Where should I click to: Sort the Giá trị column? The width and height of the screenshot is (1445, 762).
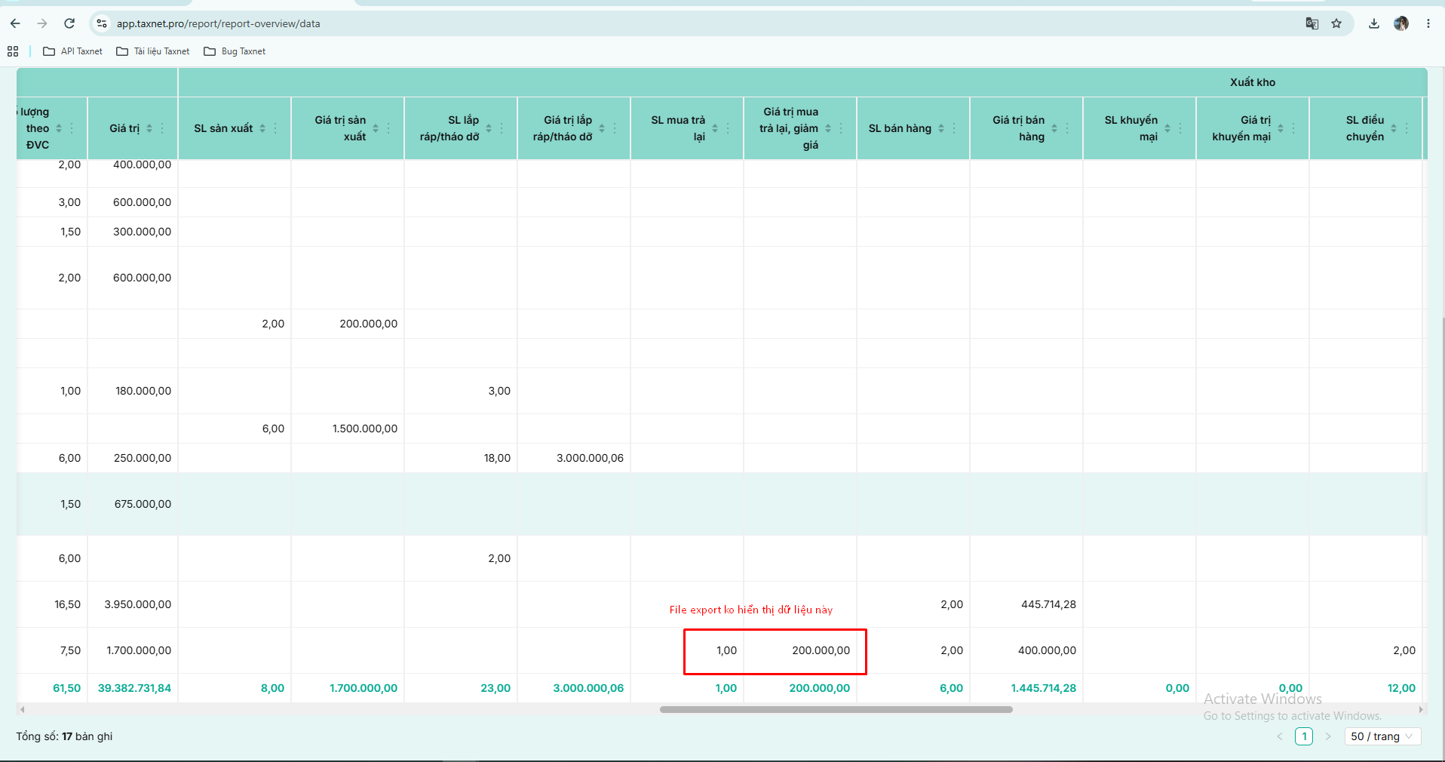pos(149,128)
